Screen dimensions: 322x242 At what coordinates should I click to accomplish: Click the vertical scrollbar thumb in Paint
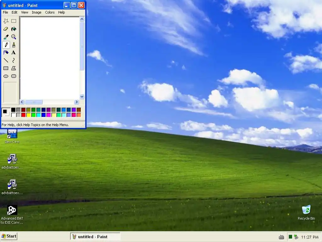pyautogui.click(x=82, y=46)
